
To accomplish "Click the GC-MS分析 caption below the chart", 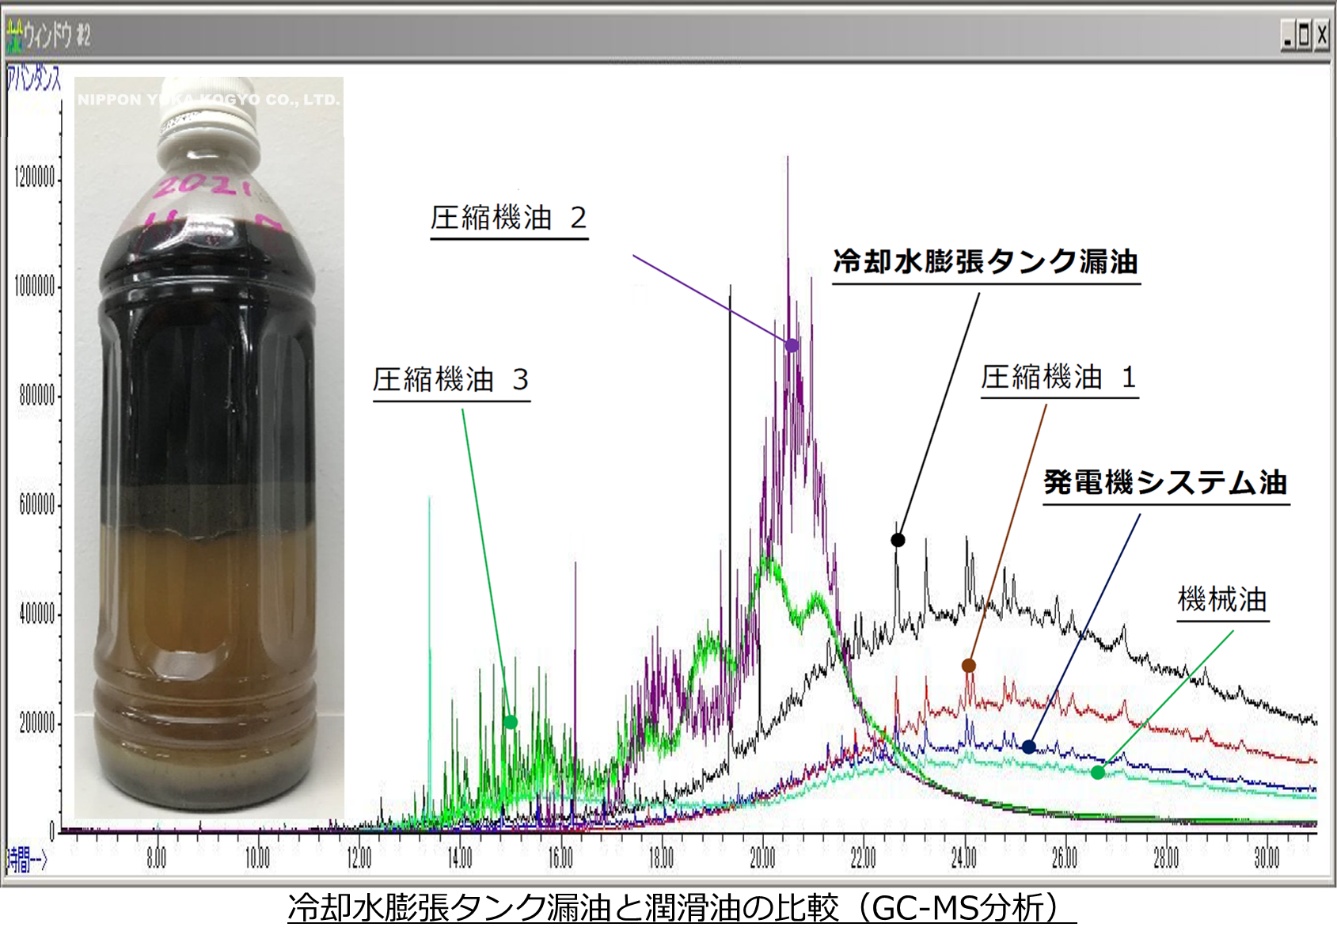I will pos(681,909).
